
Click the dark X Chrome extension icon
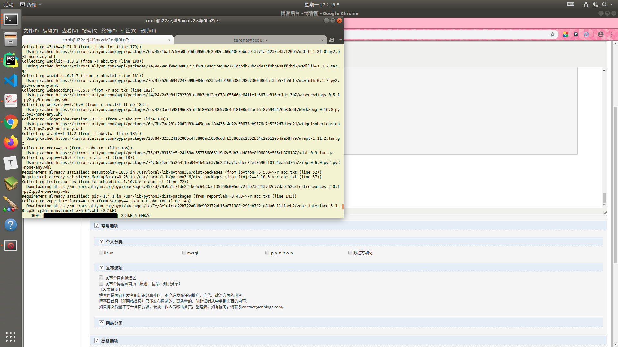(576, 34)
